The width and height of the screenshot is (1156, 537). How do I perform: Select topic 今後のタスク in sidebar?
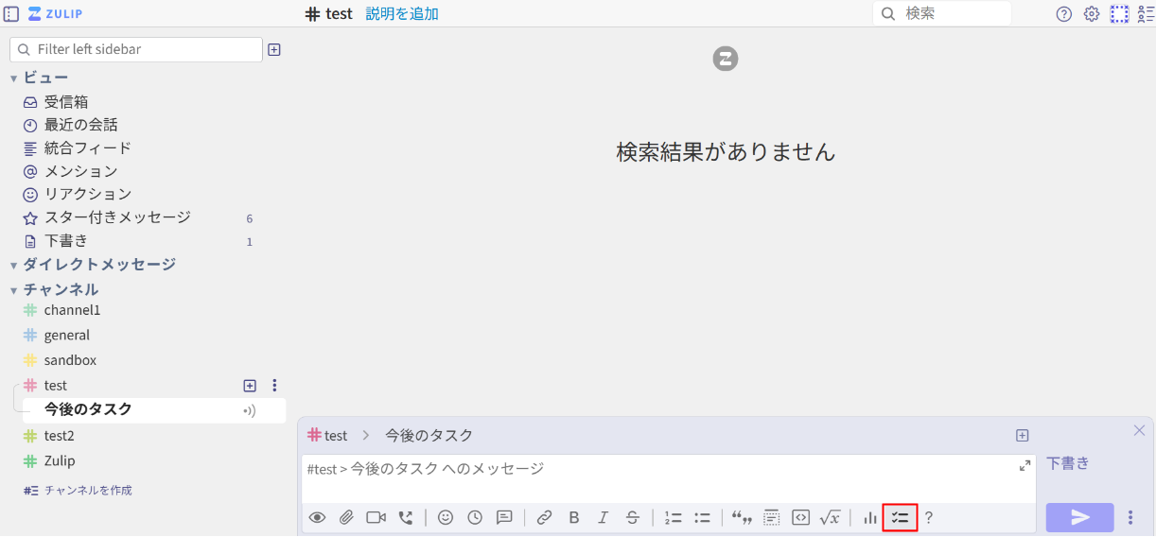point(88,409)
